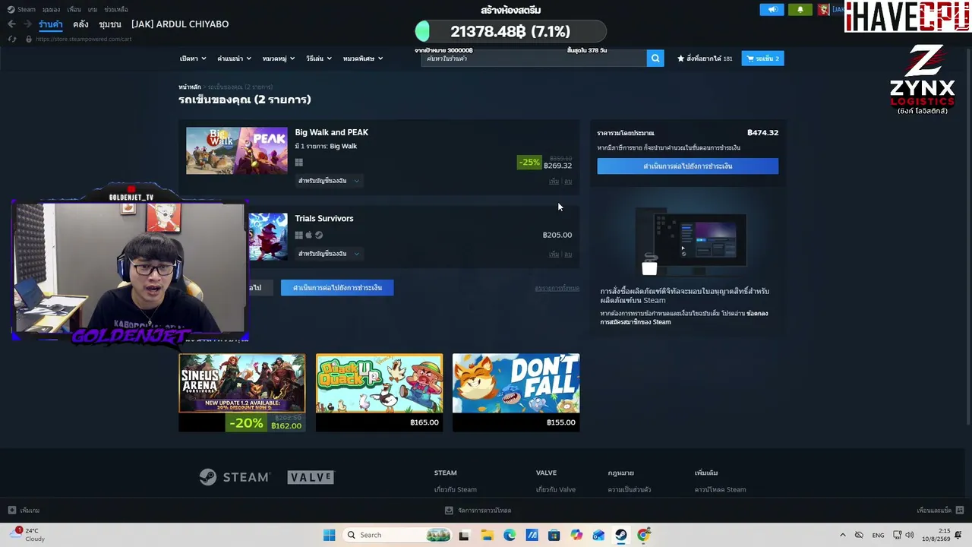The width and height of the screenshot is (972, 547).
Task: Open the Big Walk and PEAK bundle thumbnail
Action: point(237,150)
